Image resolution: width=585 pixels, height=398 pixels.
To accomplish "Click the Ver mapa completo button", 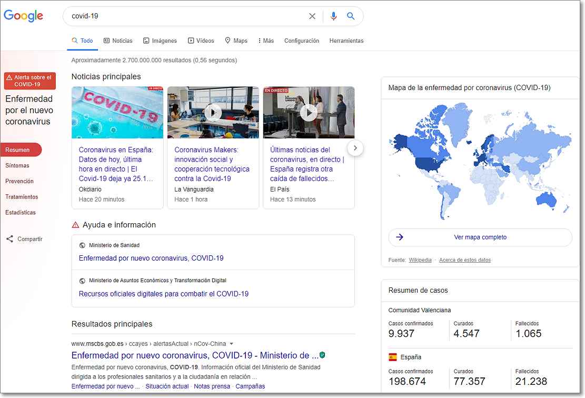I will coord(480,237).
